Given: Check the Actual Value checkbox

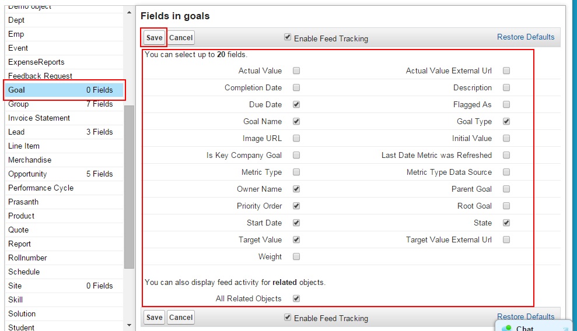Looking at the screenshot, I should (x=296, y=71).
